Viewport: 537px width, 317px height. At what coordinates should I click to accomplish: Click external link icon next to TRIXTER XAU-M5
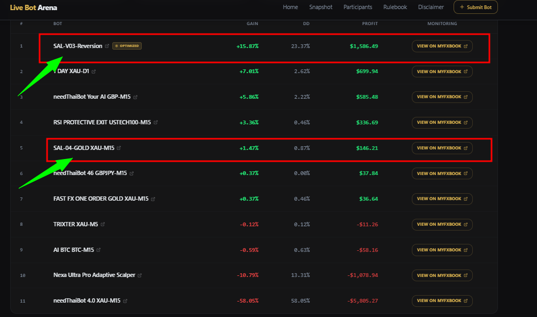103,225
